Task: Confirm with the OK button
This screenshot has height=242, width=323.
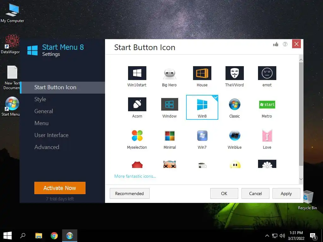Action: pyautogui.click(x=224, y=193)
